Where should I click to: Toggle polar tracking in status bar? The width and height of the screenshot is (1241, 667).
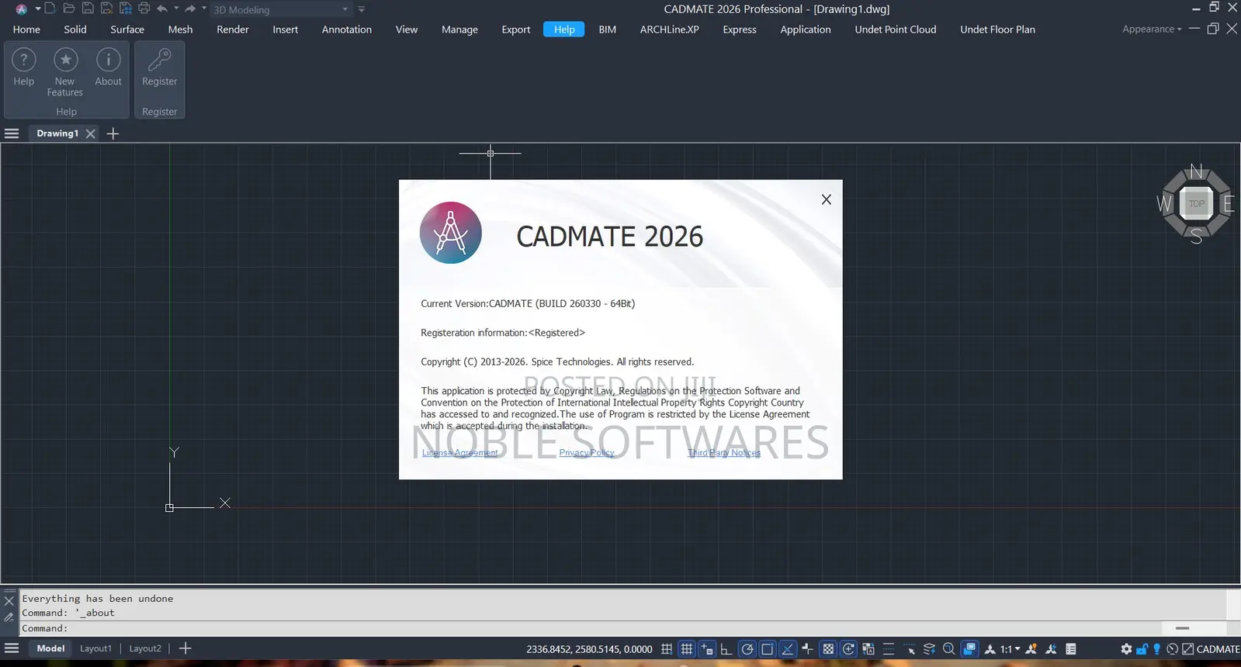click(747, 649)
